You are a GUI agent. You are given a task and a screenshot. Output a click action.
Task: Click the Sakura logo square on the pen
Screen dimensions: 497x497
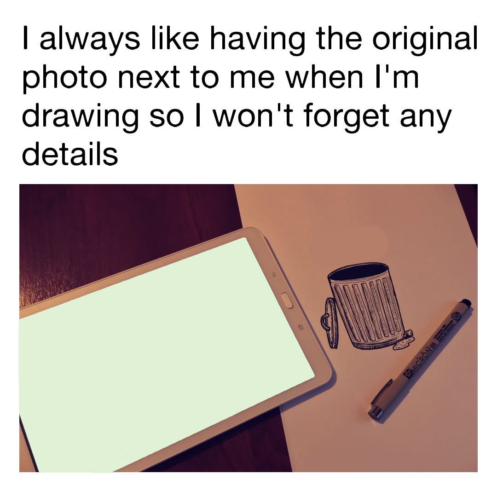pyautogui.click(x=408, y=375)
